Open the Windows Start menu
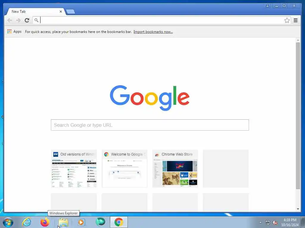 click(x=8, y=222)
